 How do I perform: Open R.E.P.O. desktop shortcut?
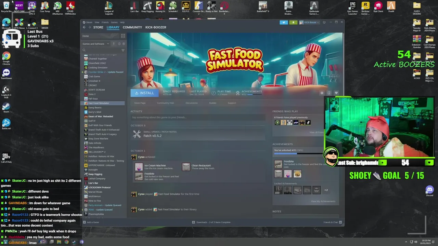pos(186,7)
